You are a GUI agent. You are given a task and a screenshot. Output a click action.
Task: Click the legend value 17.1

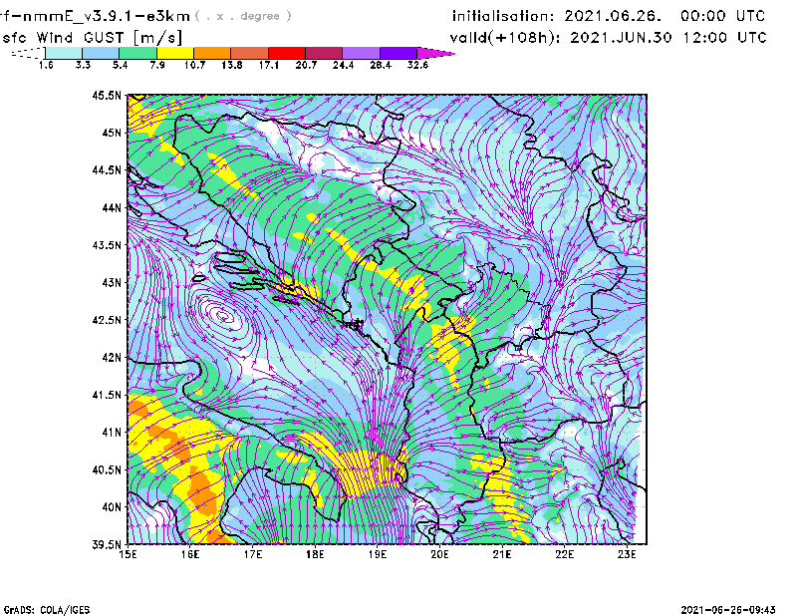269,65
